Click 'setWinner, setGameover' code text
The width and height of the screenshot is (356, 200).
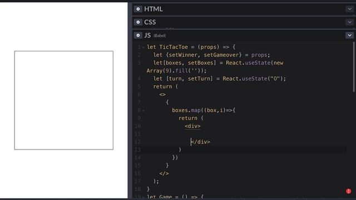click(204, 55)
